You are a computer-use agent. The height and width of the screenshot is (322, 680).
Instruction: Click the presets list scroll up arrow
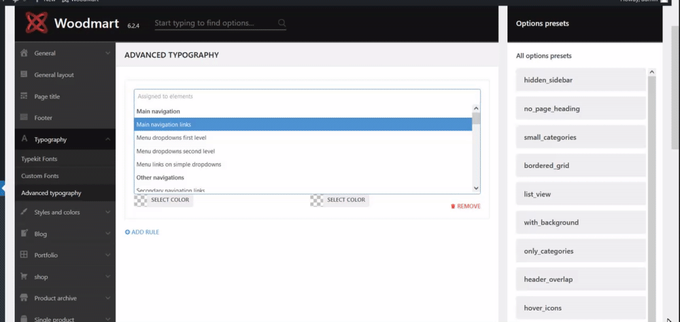tap(652, 72)
